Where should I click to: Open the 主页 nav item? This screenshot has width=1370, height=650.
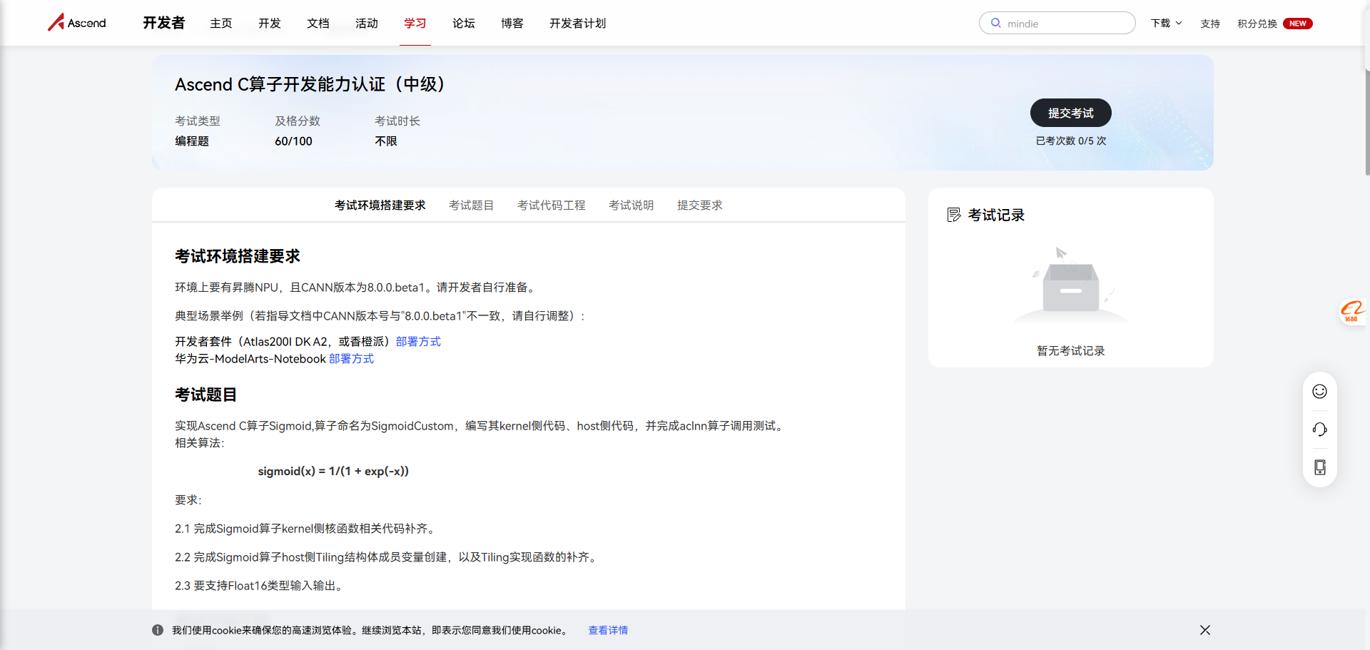(x=220, y=24)
